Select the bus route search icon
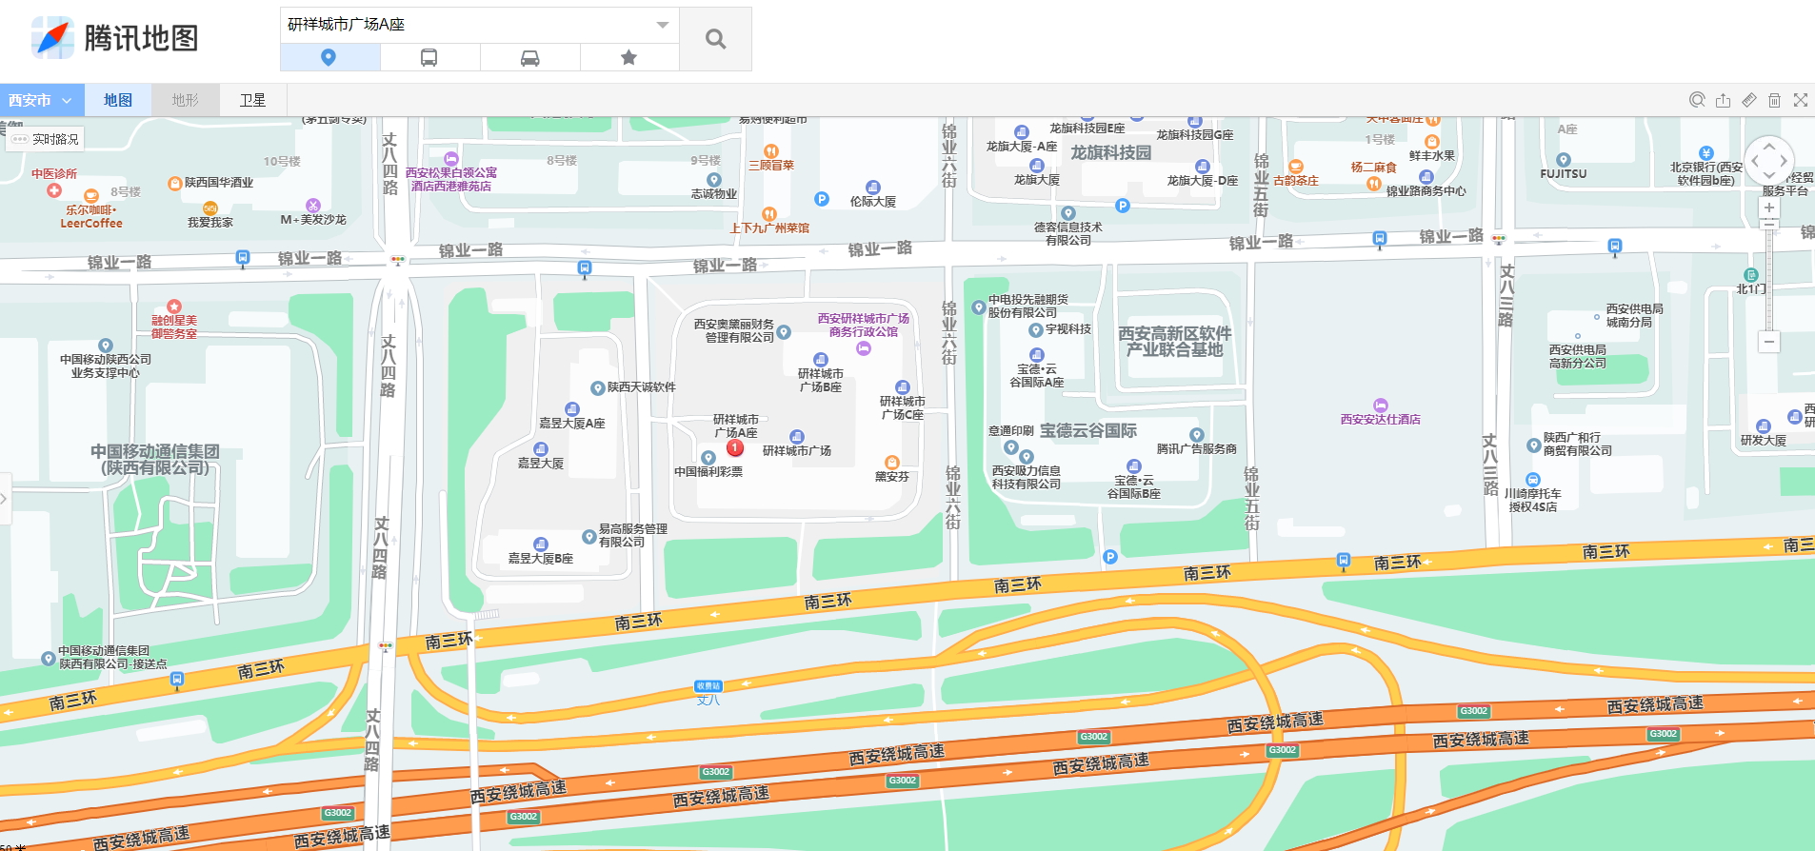The width and height of the screenshot is (1815, 851). (x=429, y=58)
